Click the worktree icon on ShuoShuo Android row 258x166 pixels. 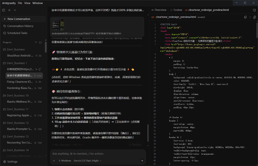click(36, 56)
